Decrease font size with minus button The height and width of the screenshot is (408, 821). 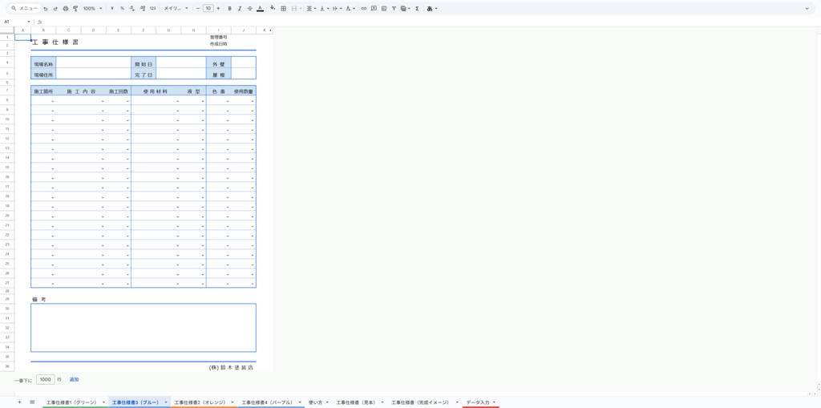coord(197,8)
